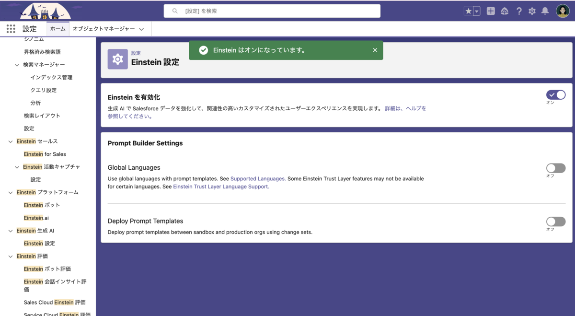Open 検索レイアウト in the sidebar

pos(42,116)
